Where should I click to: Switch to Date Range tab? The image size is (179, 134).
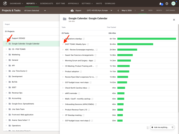pos(170,10)
